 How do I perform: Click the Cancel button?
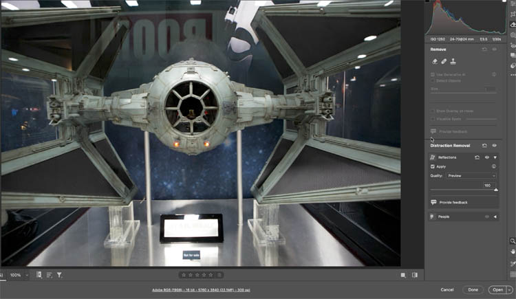pyautogui.click(x=447, y=290)
